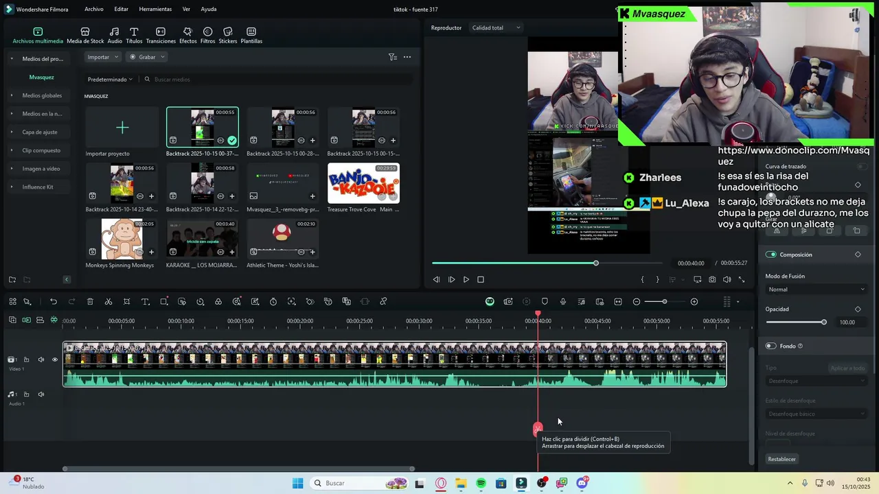Click the player snapshot camera icon
The height and width of the screenshot is (494, 879).
[712, 280]
